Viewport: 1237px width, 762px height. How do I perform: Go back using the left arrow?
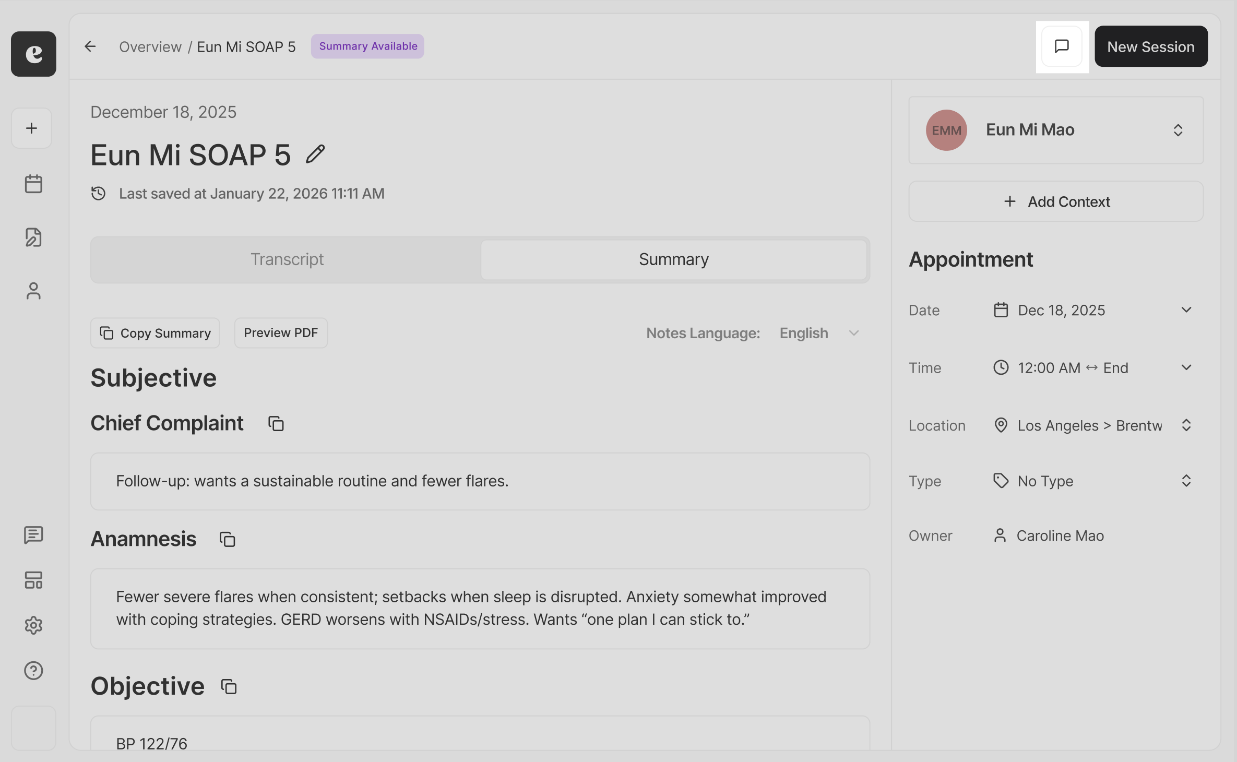coord(90,46)
